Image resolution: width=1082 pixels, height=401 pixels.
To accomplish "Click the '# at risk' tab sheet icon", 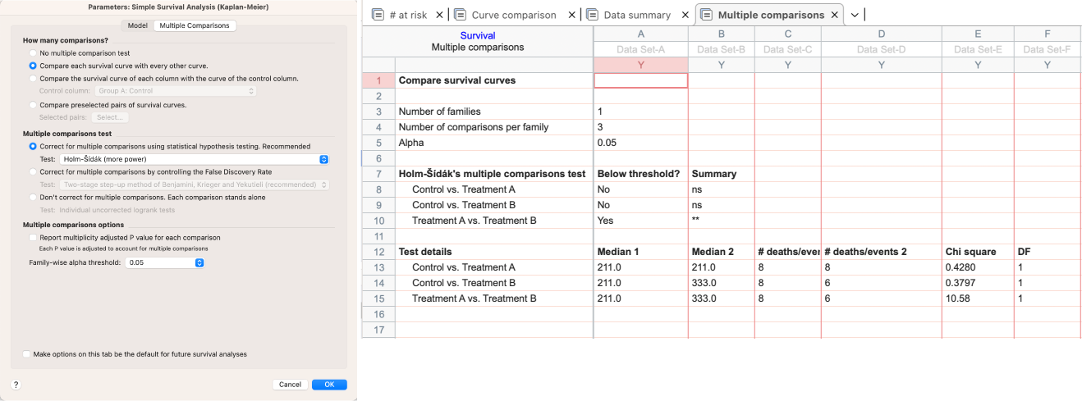I will pos(378,15).
